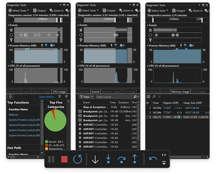This screenshot has height=174, width=217.
Task: Click 77,047 objects link in snapshot 1
Action: 167,108
